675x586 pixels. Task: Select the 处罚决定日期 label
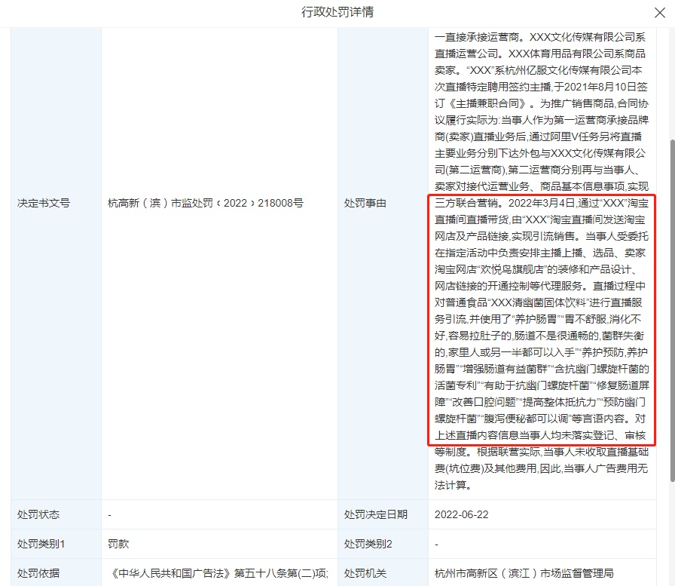(x=376, y=514)
